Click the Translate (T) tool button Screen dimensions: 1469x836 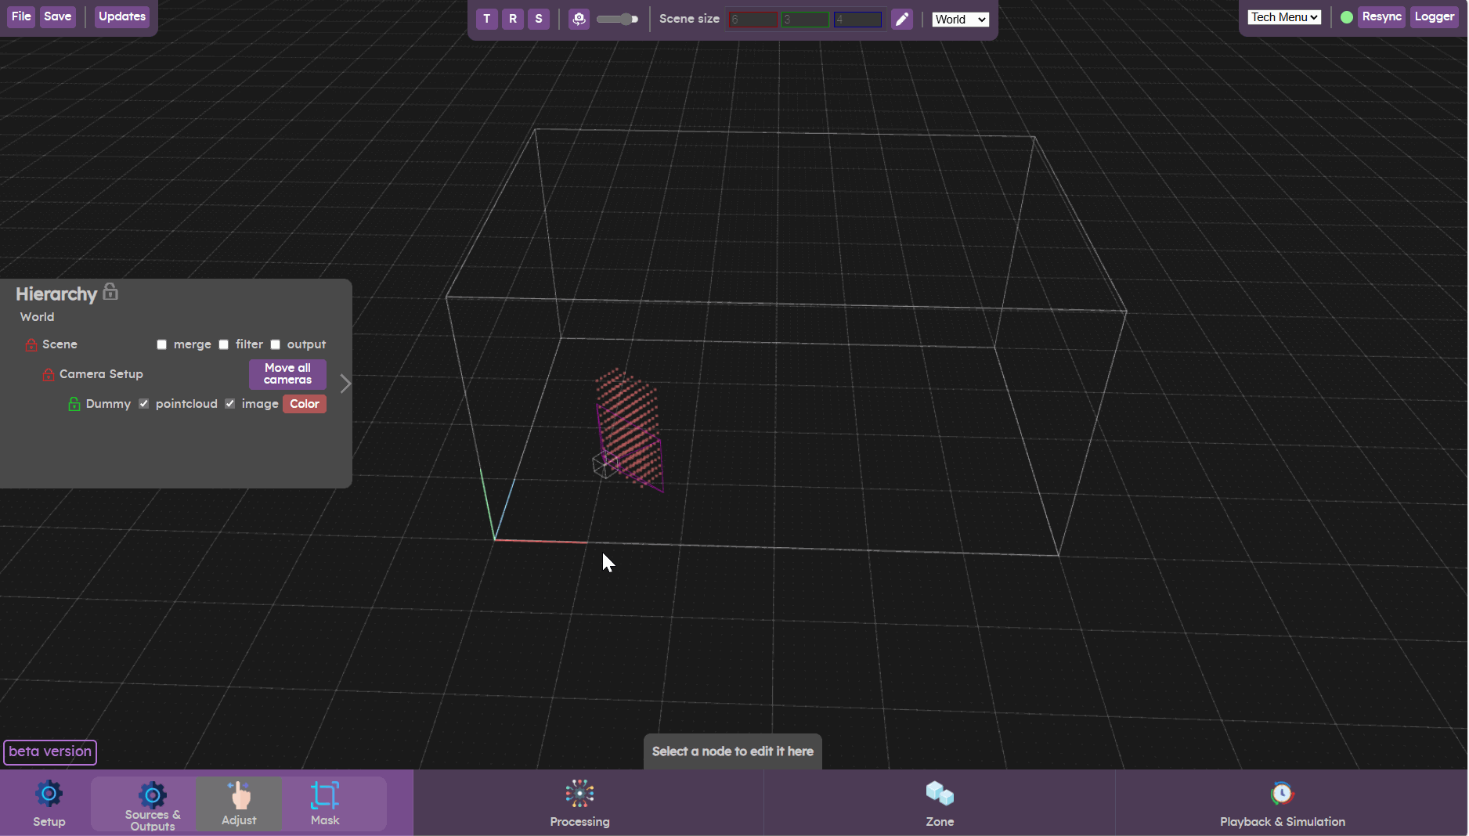point(486,19)
